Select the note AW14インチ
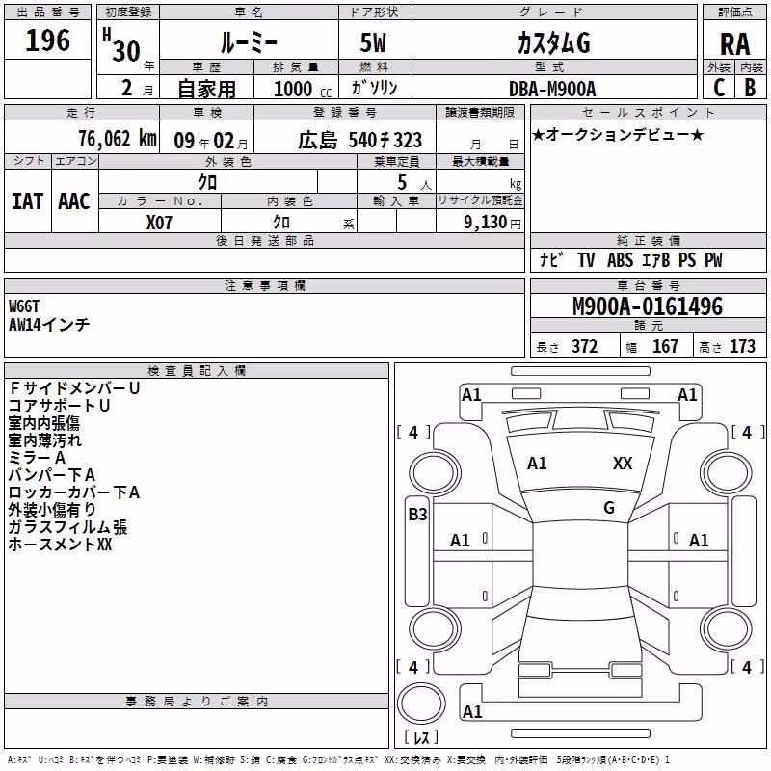Viewport: 771px width, 771px height. tap(49, 324)
